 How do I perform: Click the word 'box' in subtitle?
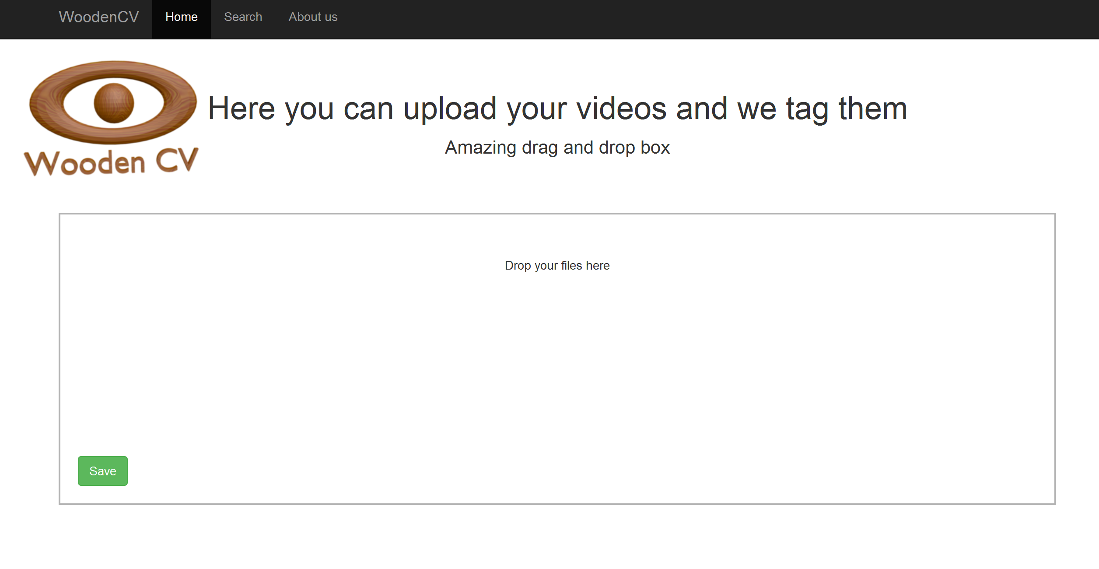click(x=655, y=148)
